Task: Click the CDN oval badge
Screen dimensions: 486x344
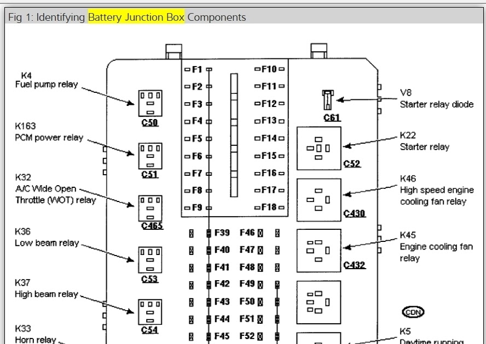Action: (x=413, y=312)
